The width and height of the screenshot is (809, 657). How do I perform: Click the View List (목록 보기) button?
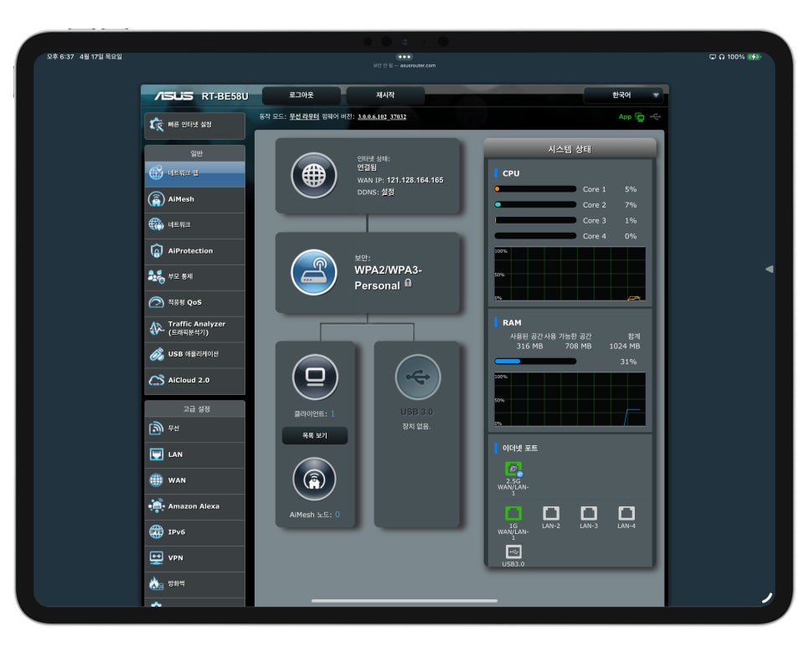coord(315,436)
